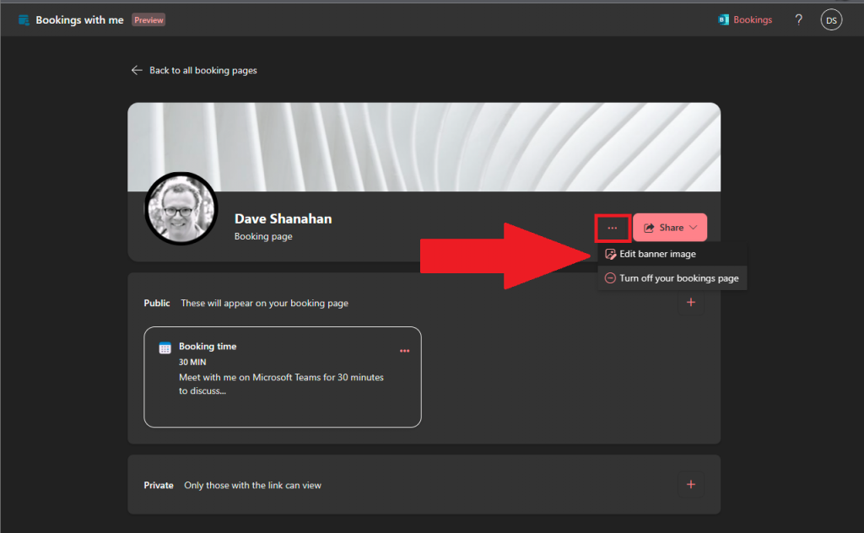Viewport: 864px width, 533px height.
Task: Click the '30 MIN' duration text
Action: tap(192, 362)
